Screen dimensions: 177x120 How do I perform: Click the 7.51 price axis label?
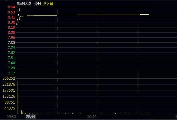11,58
